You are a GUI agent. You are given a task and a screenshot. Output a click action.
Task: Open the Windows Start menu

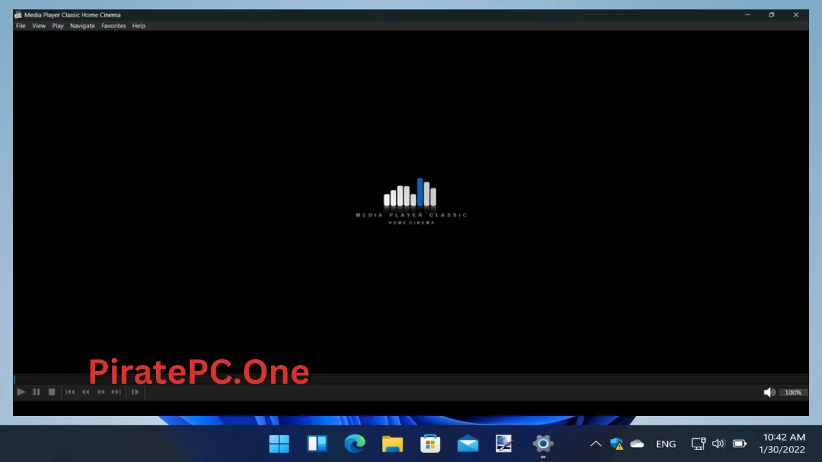tap(279, 443)
